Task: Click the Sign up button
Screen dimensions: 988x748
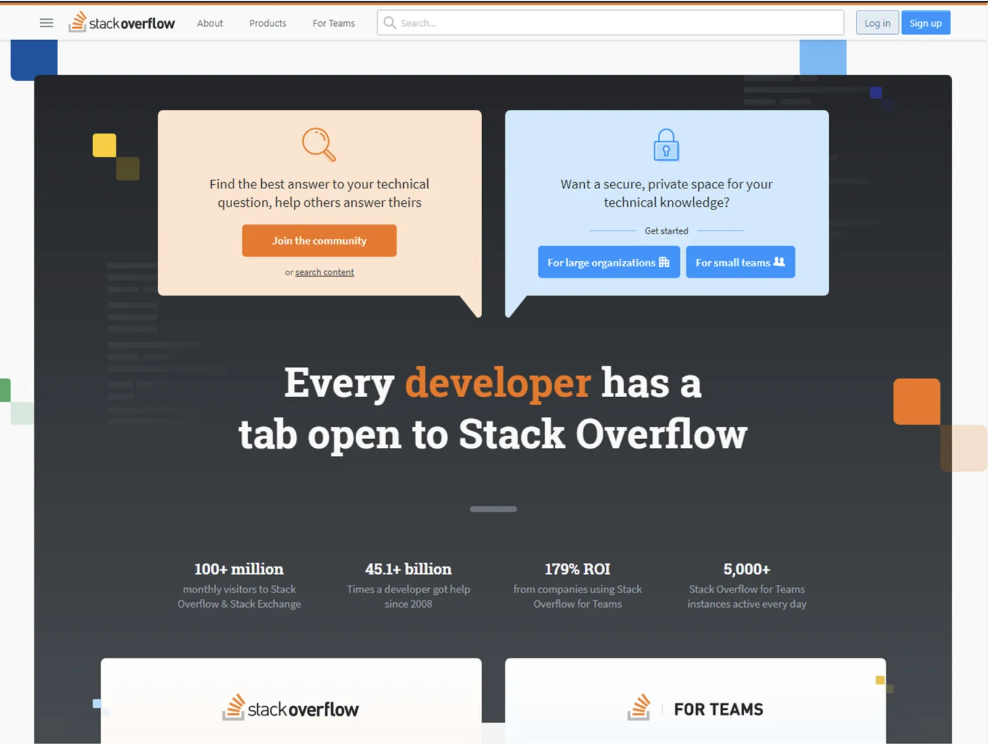Action: point(926,23)
